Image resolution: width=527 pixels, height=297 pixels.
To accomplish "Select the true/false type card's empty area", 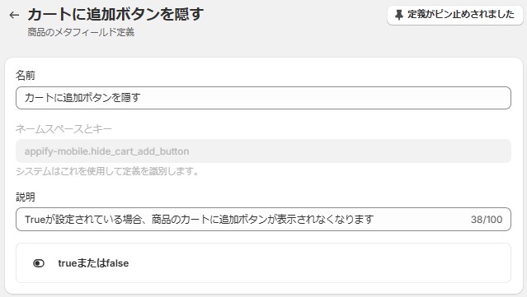I will (x=319, y=263).
